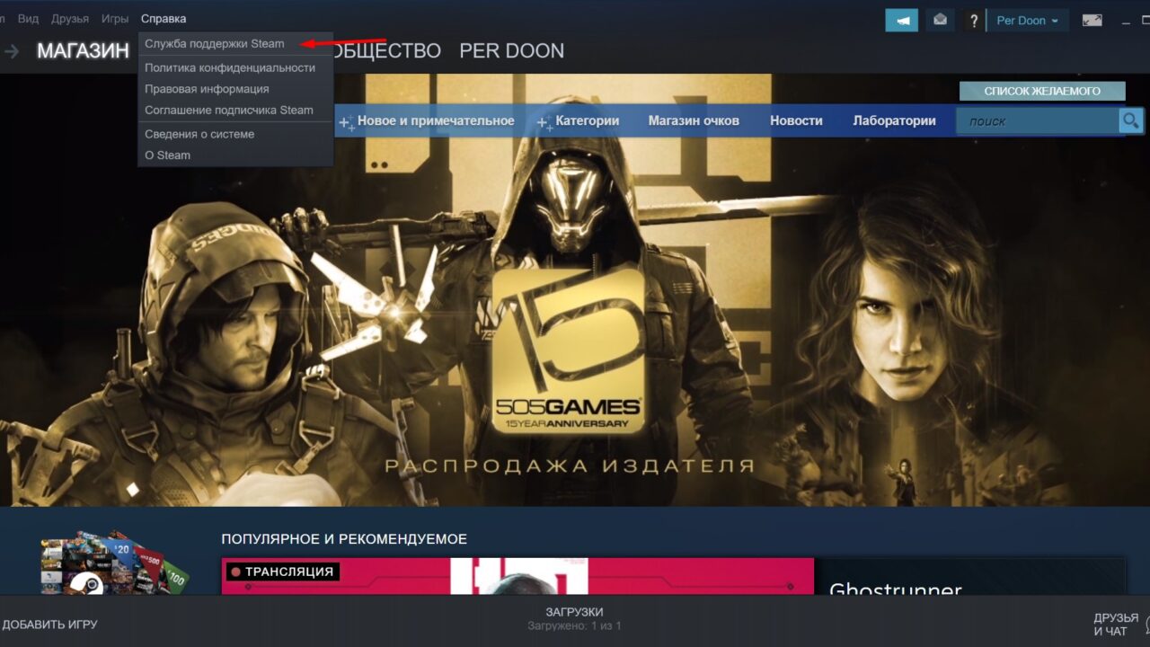Expand the Категории store menu
The height and width of the screenshot is (647, 1150).
point(579,121)
